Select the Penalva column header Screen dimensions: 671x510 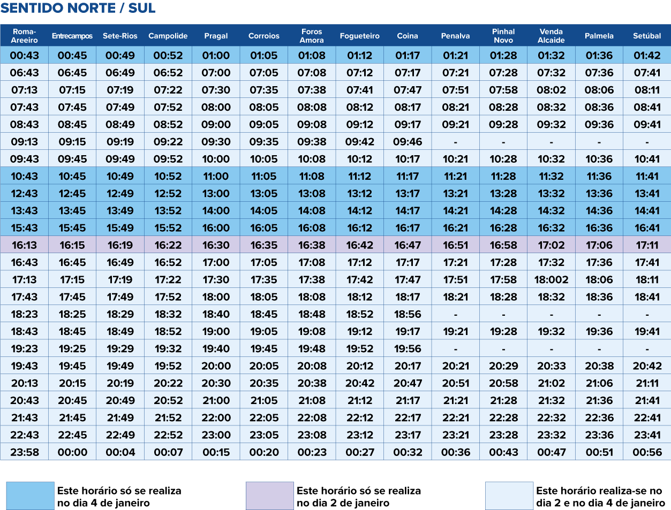[x=456, y=36]
